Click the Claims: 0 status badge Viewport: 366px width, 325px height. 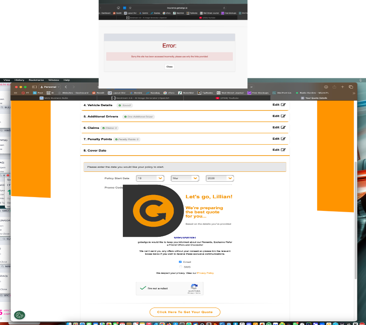pos(109,128)
